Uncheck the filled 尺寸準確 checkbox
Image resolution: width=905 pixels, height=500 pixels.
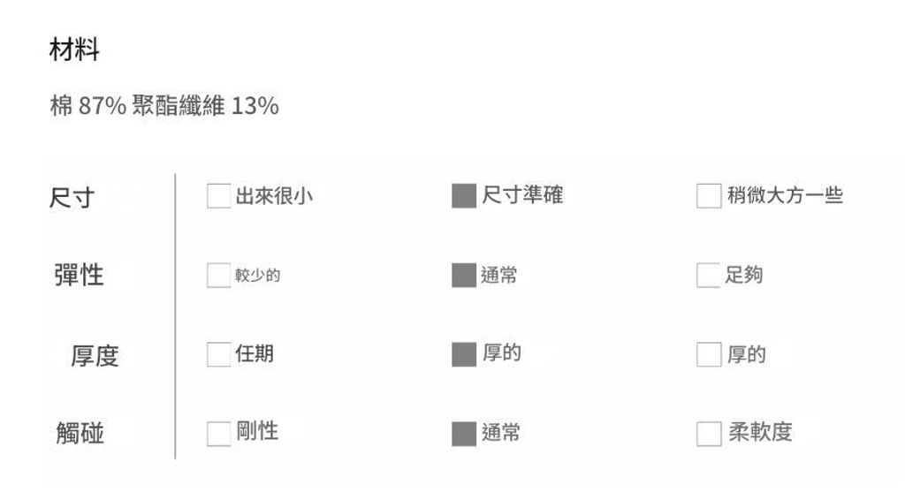pos(464,196)
